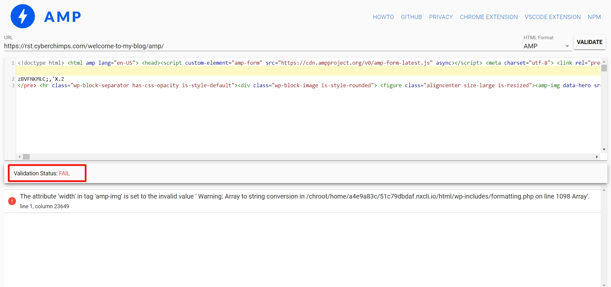Click the code editor vertical scrollbar thumb
611x287 pixels.
point(604,68)
